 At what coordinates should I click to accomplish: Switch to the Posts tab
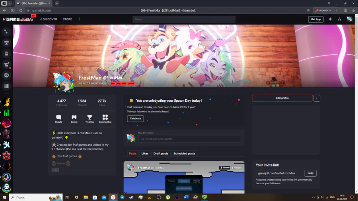(132, 154)
